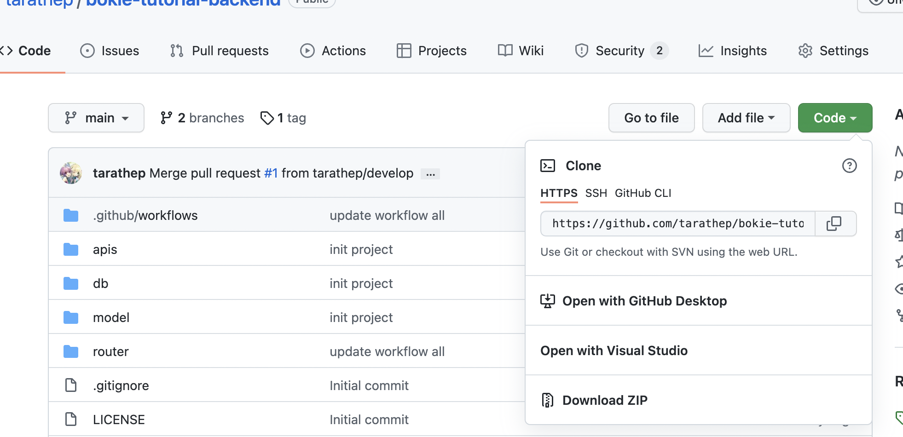Click the clone URL text field
Screen dimensions: 903x437
(x=678, y=224)
